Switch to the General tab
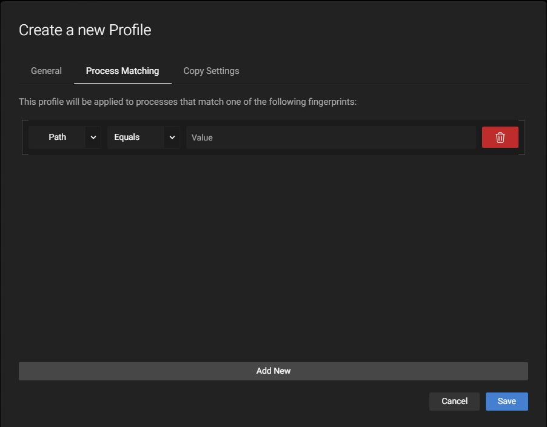The image size is (547, 427). point(46,71)
